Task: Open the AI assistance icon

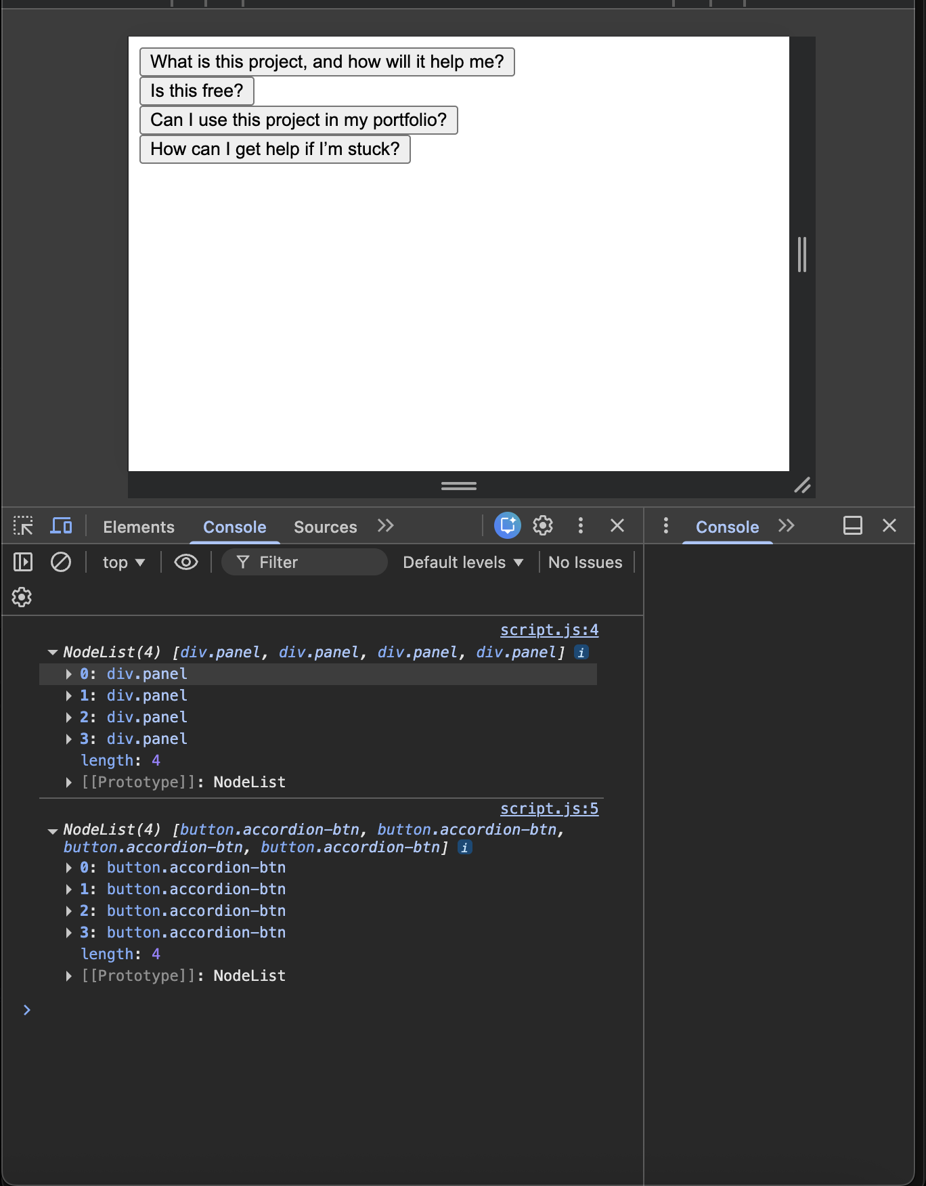Action: [507, 526]
